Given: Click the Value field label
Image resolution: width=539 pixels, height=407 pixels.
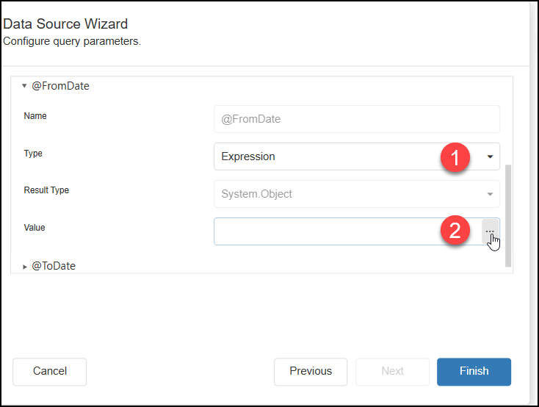Looking at the screenshot, I should point(35,228).
